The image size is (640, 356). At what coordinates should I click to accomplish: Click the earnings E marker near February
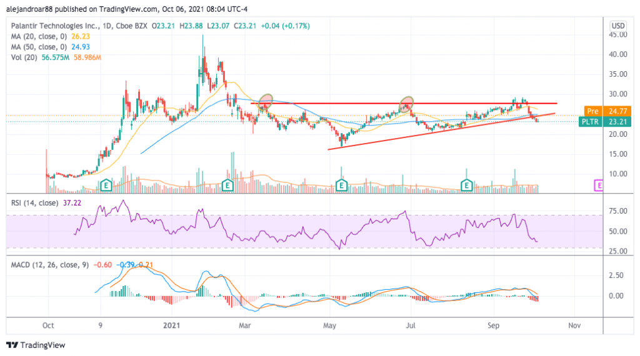227,185
